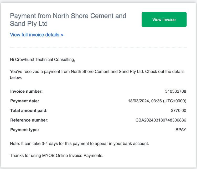Screen dimensions: 197x169
Task: Click the Thanks for using MYOB text
Action: (x=57, y=155)
